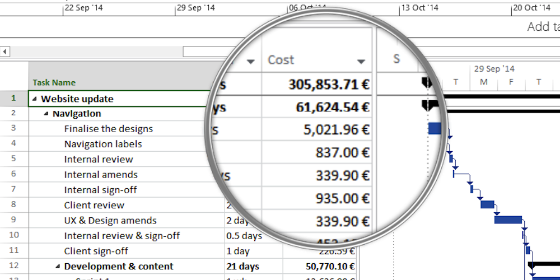Select the Client review task name
The image size is (560, 280).
tap(94, 205)
